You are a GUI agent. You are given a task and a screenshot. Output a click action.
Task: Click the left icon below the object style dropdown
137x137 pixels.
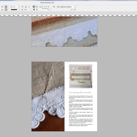coord(72,10)
